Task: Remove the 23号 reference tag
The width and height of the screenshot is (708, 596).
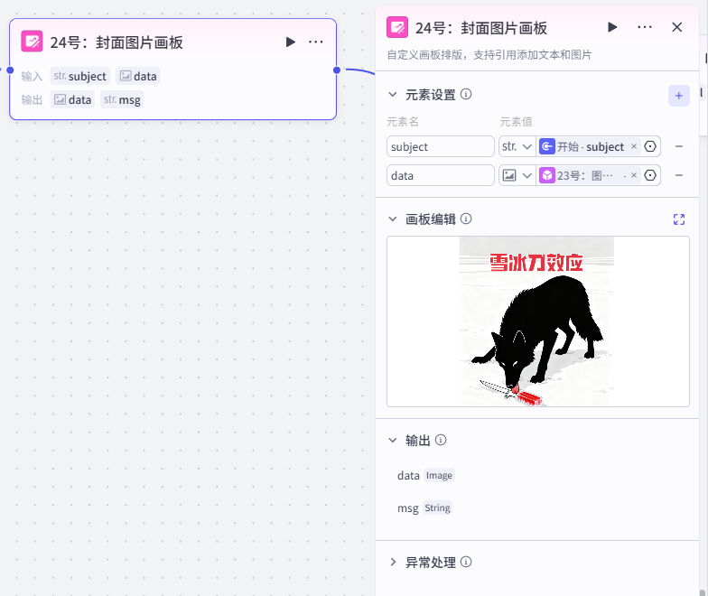Action: (x=634, y=175)
